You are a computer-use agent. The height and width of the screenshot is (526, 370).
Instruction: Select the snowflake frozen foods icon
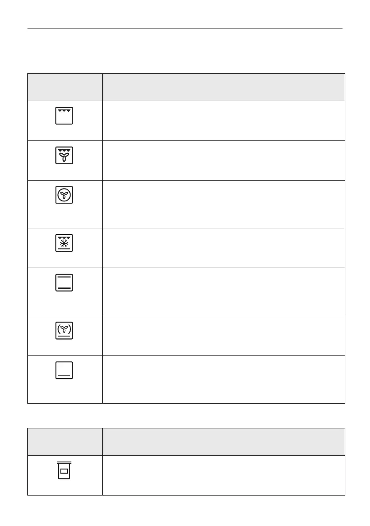tap(64, 243)
